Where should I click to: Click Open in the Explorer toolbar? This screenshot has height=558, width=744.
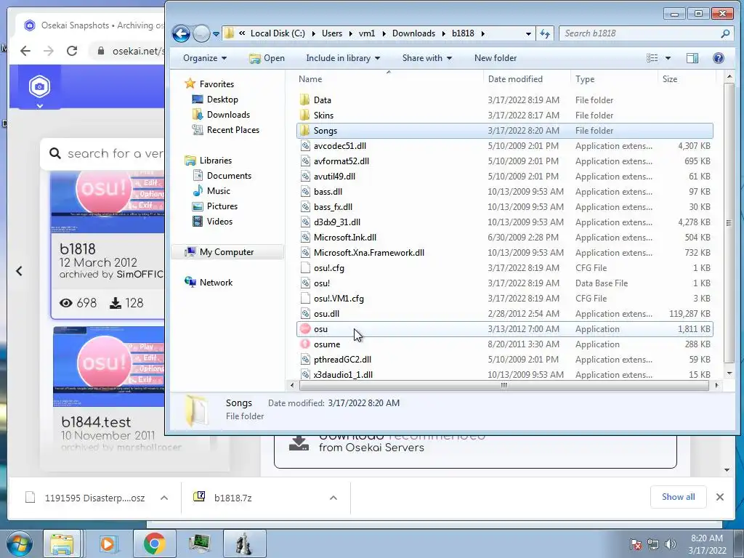(x=267, y=58)
